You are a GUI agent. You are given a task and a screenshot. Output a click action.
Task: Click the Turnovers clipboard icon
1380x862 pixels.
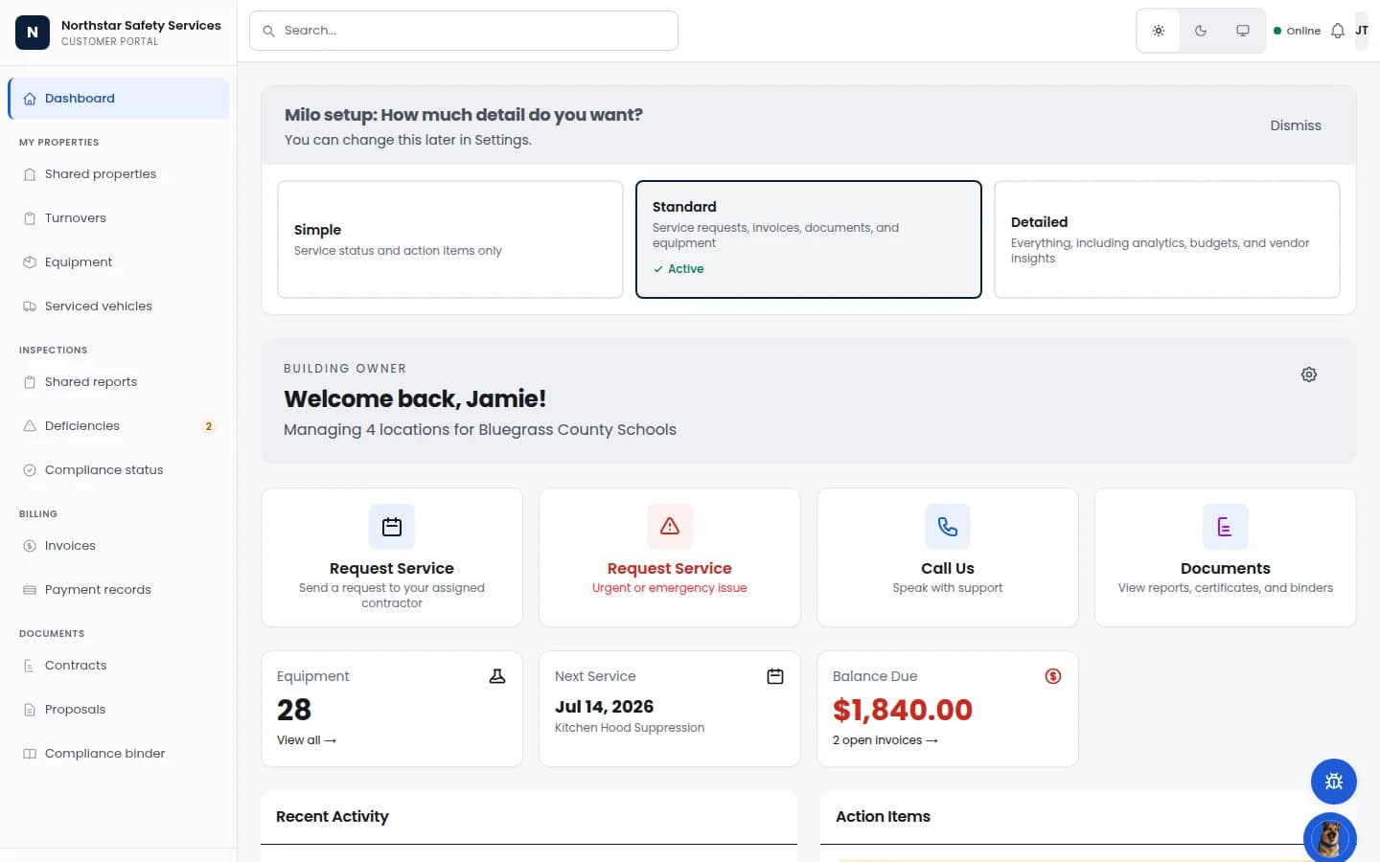tap(30, 218)
